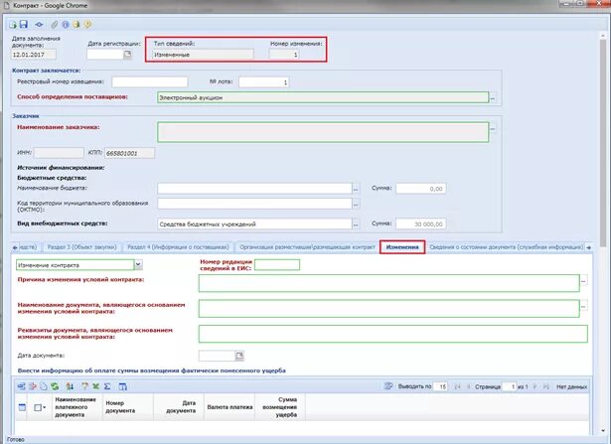Open lookup button for Наименование заказчика
This screenshot has height=444, width=611.
point(493,128)
